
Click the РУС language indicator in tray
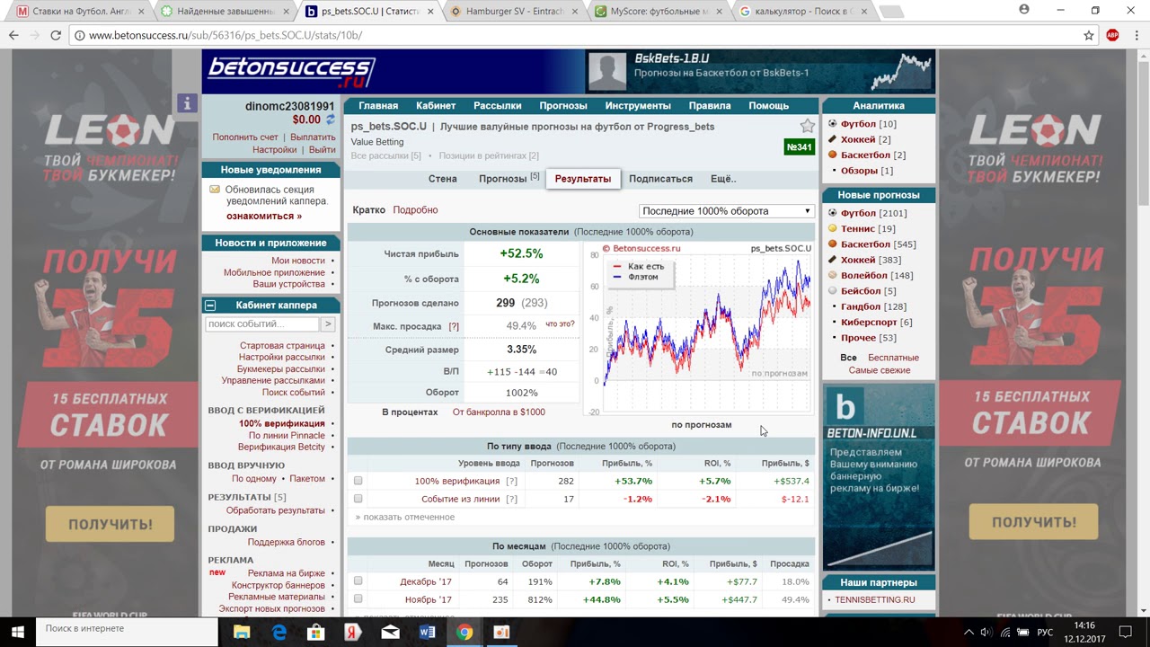coord(1045,632)
